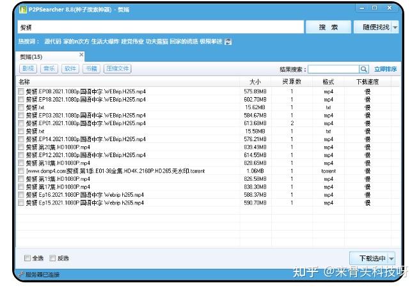Click the 立即排序 sort link
The image size is (419, 290).
pos(385,69)
